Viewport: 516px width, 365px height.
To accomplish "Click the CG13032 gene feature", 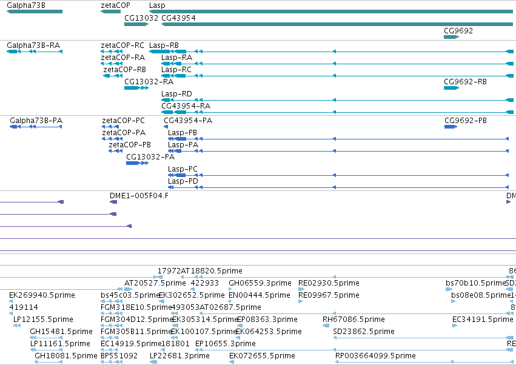I will [x=136, y=24].
